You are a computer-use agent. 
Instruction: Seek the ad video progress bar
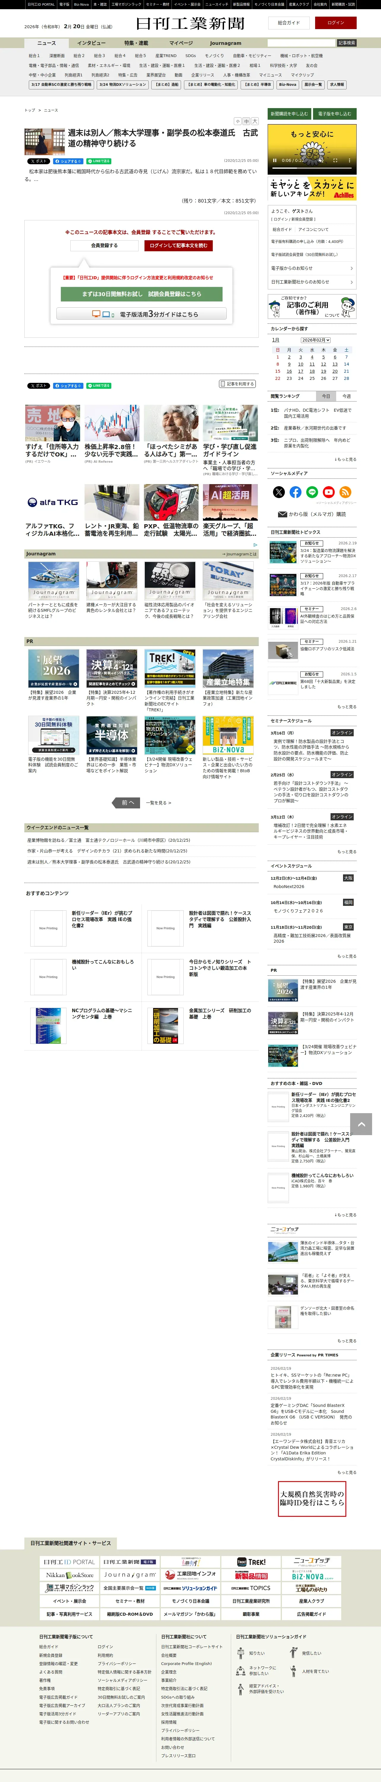(x=312, y=169)
